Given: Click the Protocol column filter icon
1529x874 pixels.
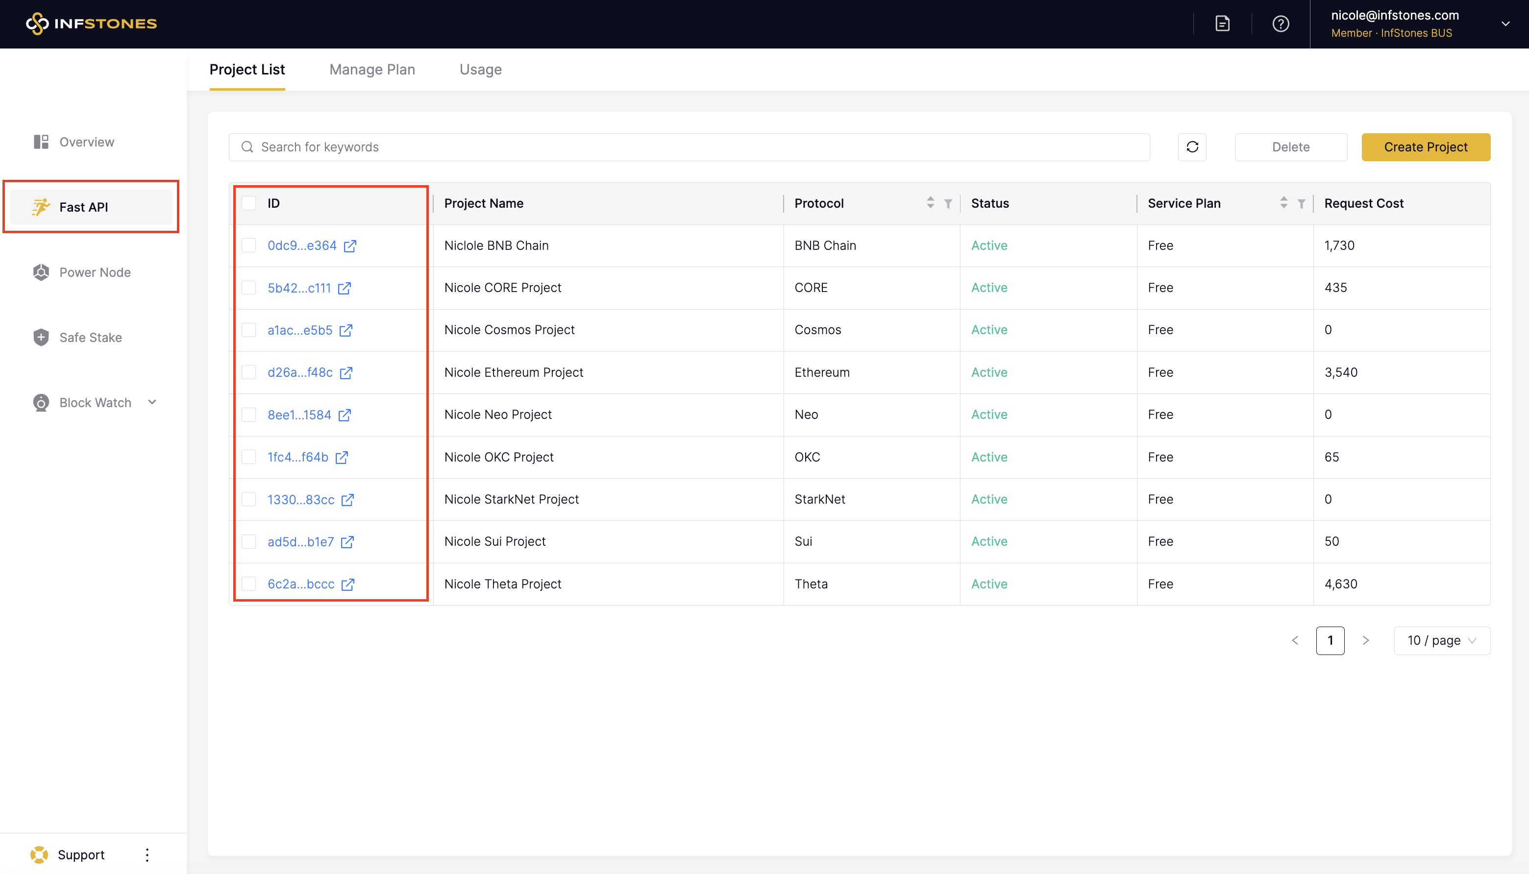Looking at the screenshot, I should [x=948, y=203].
